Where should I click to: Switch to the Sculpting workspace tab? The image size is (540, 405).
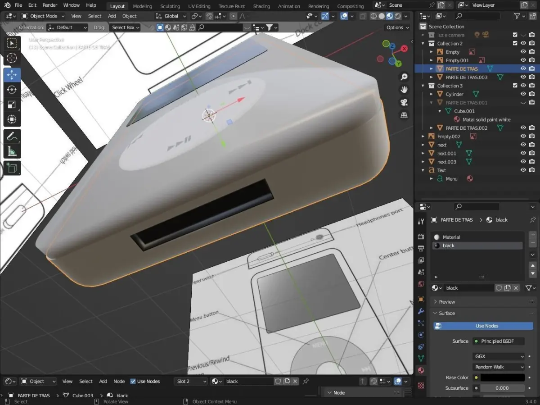pyautogui.click(x=170, y=6)
